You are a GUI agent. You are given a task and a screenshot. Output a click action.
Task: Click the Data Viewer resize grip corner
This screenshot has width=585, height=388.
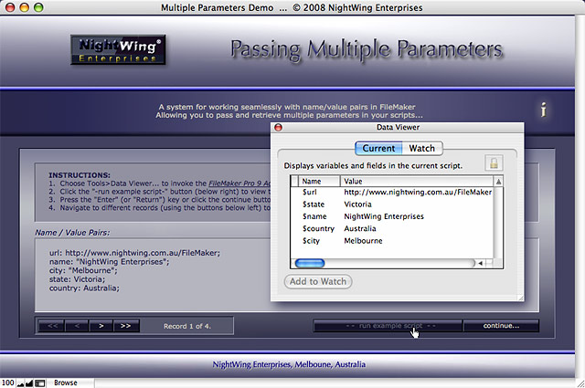tap(520, 298)
